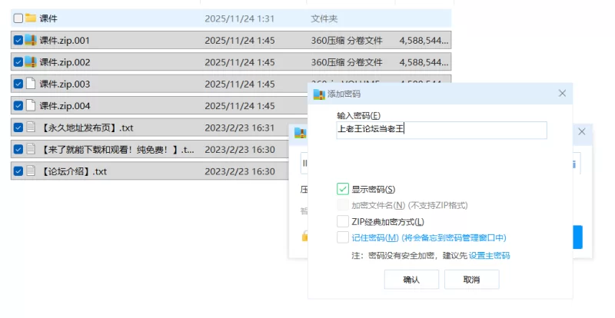The image size is (615, 318).
Task: Click the 【来了就能下载和观看!纯免费!】 text file icon
Action: tap(31, 149)
